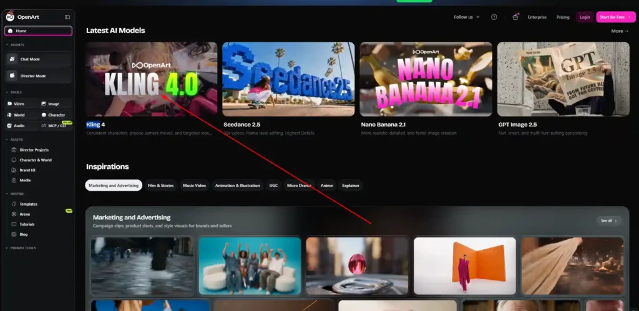Click the GPT Image 2.5 title text

pyautogui.click(x=517, y=125)
